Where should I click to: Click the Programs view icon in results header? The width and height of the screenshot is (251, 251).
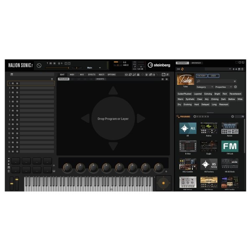pos(178,116)
